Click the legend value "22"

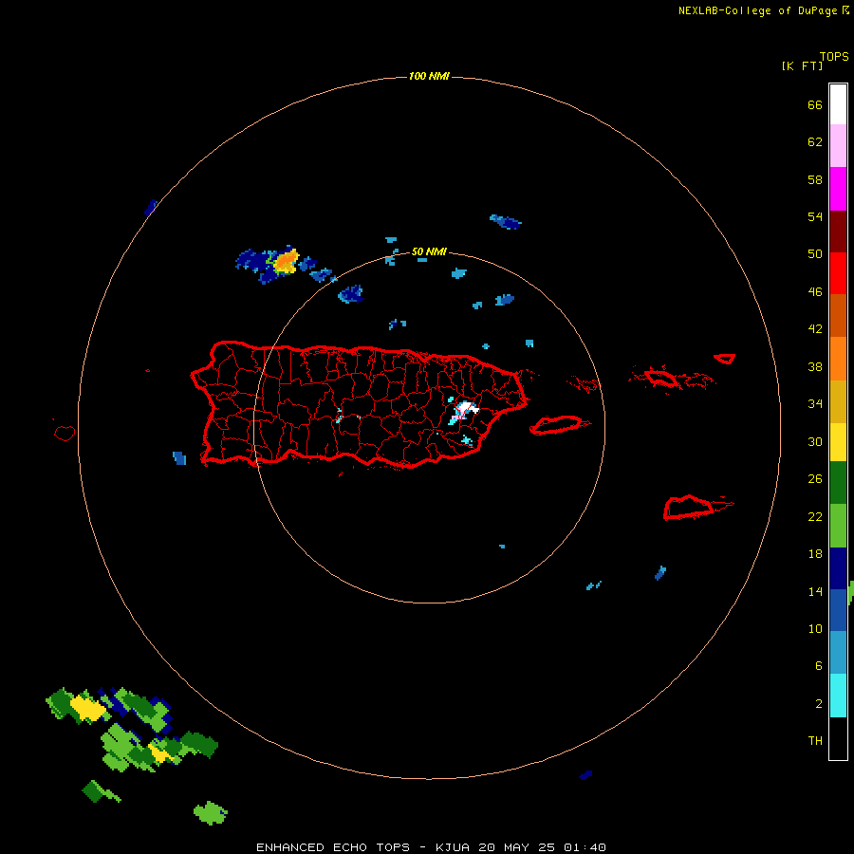point(815,516)
